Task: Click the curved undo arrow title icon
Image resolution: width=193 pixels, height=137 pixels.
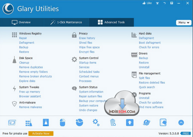Action: pos(164,3)
